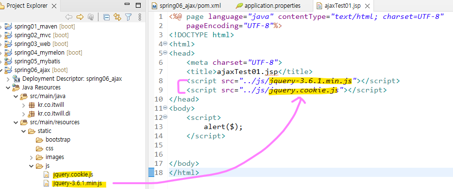
Task: Collapse the src/main/resources node
Action: tap(16, 122)
